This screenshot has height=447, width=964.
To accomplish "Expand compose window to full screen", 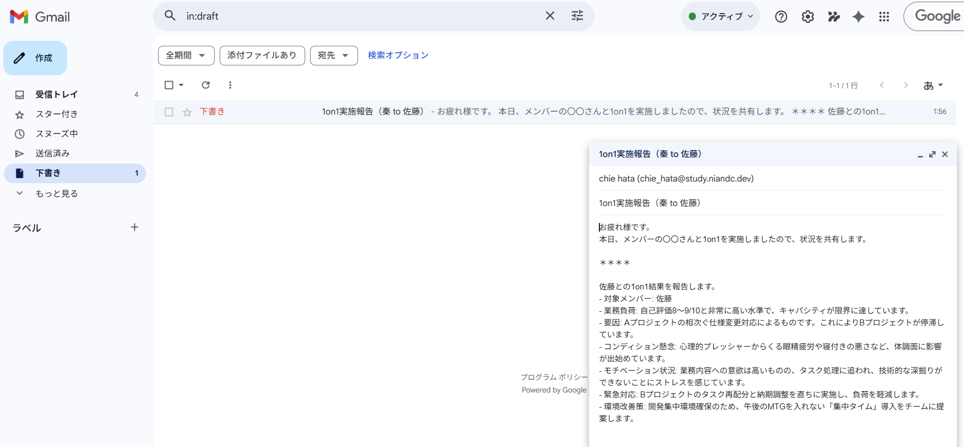I will (x=932, y=154).
